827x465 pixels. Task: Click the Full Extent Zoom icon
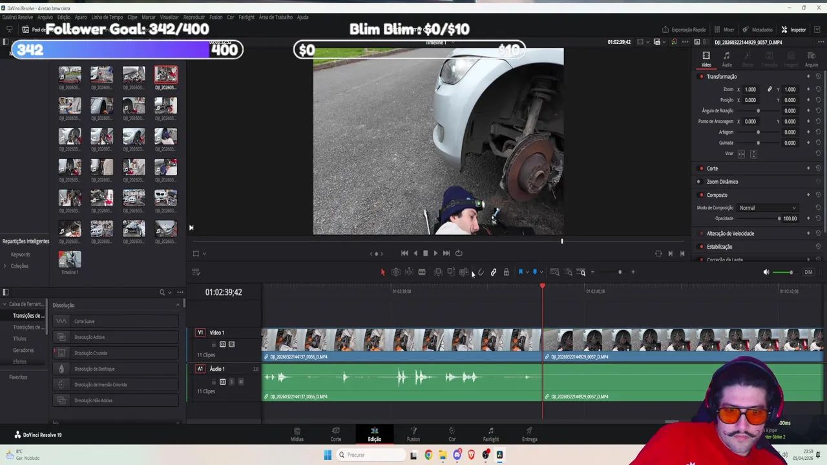point(555,272)
